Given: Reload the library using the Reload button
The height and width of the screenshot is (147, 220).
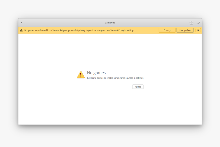Looking at the screenshot, I should point(138,87).
